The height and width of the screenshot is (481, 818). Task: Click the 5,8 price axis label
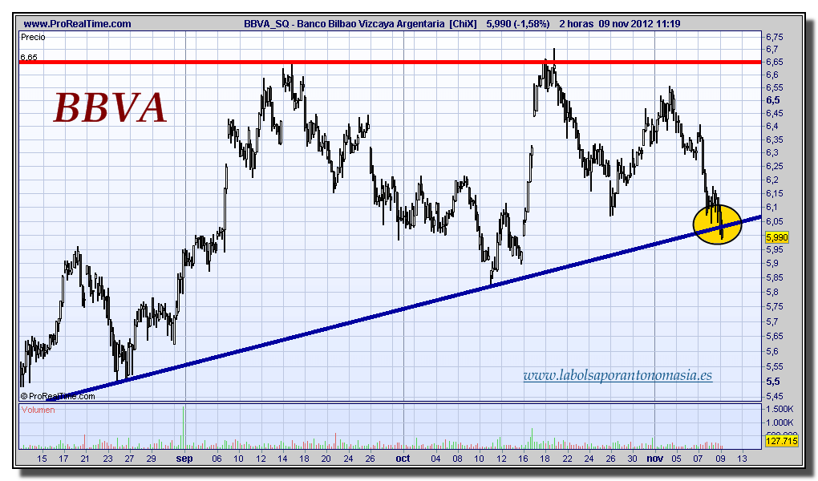[772, 292]
